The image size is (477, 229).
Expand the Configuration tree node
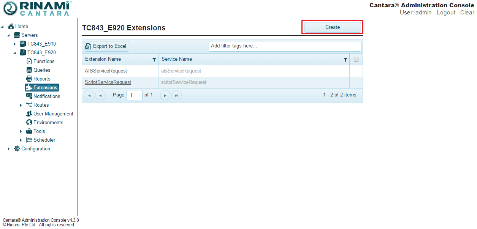9,149
